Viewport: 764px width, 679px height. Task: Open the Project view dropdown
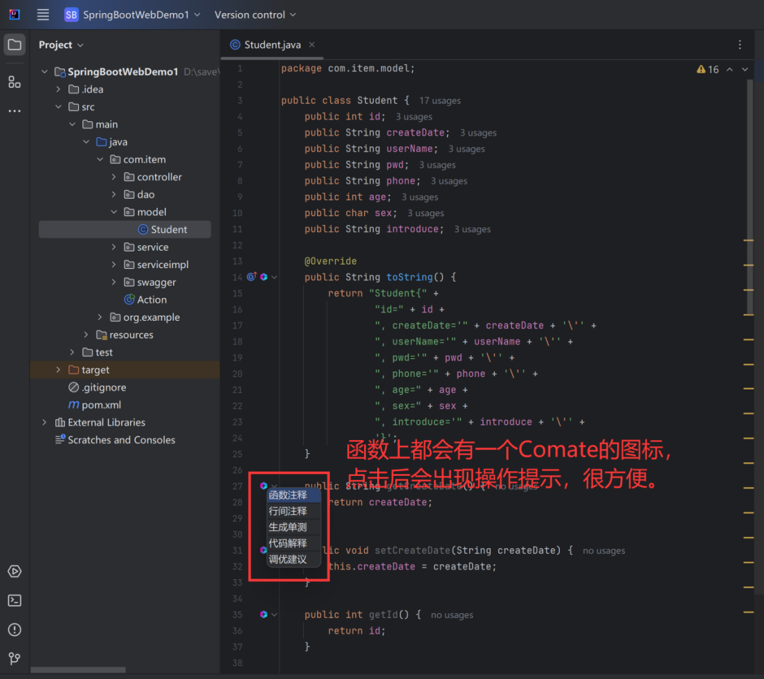(61, 45)
